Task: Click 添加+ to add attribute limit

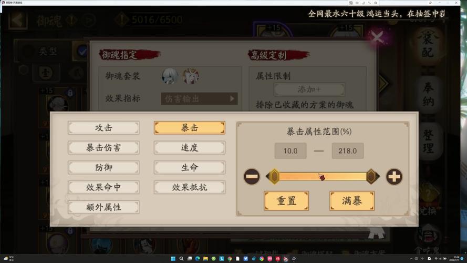Action: click(x=309, y=89)
